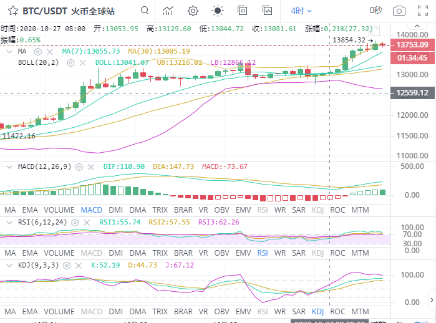436x323 pixels.
Task: Click the DIF:110.90 value
Action: pos(124,166)
